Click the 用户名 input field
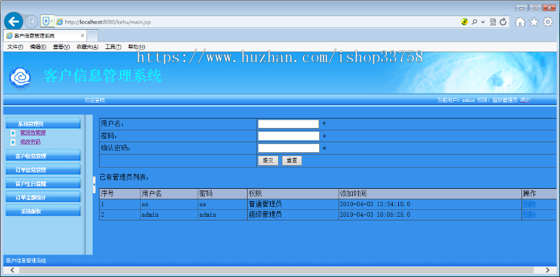Image resolution: width=560 pixels, height=277 pixels. (288, 124)
